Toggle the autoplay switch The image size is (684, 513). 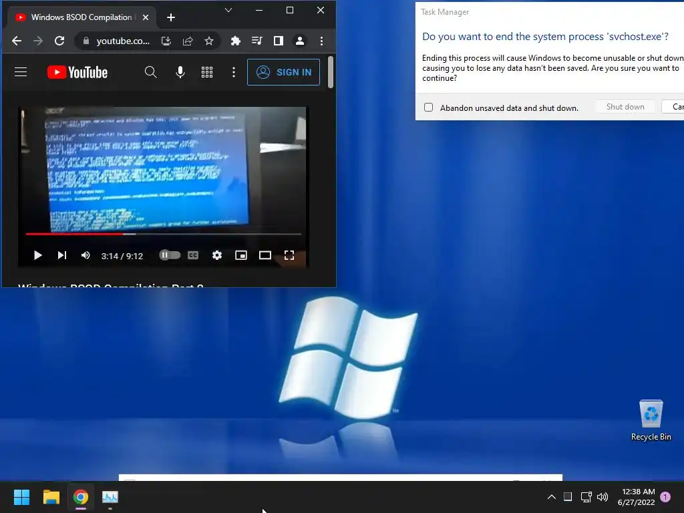(170, 255)
